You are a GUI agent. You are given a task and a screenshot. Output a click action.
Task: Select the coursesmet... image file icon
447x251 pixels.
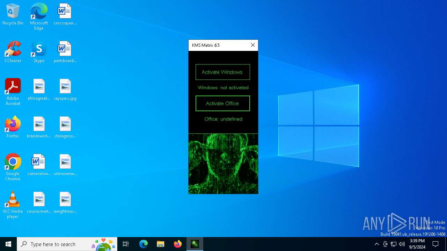(39, 203)
